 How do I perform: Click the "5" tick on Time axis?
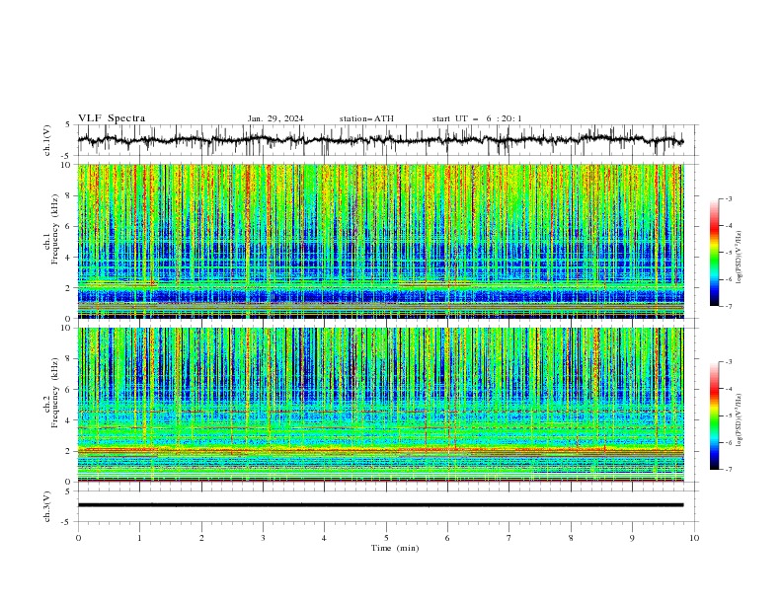386,538
